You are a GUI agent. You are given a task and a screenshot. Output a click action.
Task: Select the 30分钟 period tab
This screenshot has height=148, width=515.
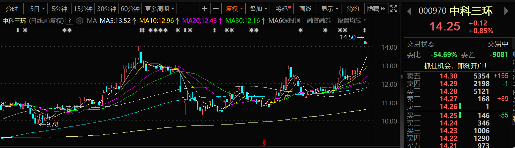[x=107, y=9]
